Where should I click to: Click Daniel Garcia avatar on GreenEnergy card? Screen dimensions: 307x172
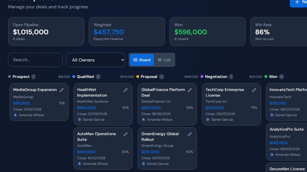pyautogui.click(x=144, y=164)
